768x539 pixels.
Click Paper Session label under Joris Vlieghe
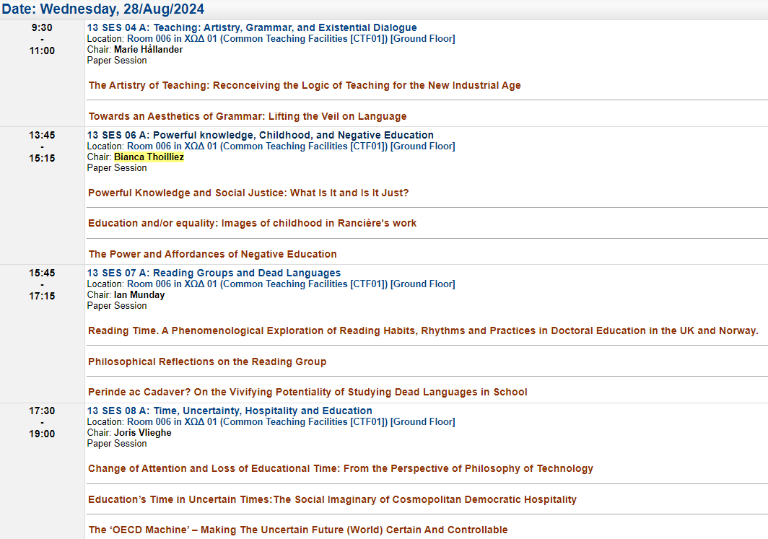(117, 444)
